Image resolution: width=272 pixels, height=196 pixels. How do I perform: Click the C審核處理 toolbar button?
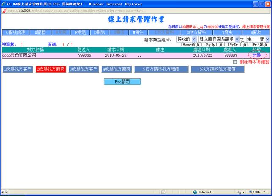pyautogui.click(x=17, y=32)
